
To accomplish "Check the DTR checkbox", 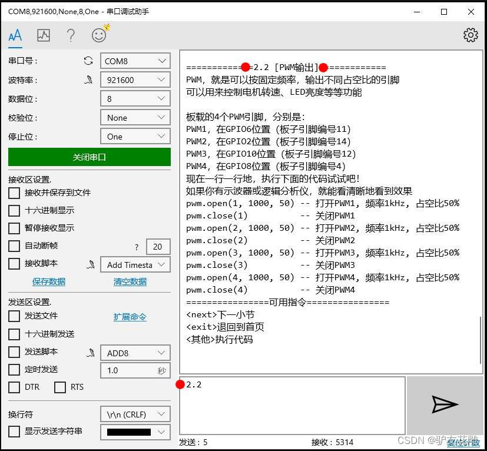I will coord(14,387).
